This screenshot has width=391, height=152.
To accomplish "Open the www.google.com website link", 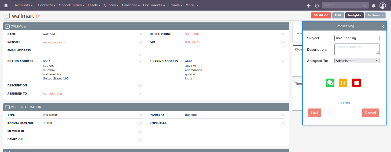I will [x=55, y=42].
